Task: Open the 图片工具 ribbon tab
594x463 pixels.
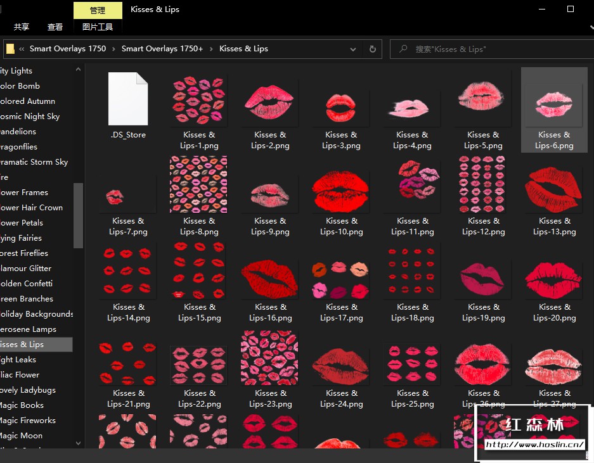Action: 98,27
